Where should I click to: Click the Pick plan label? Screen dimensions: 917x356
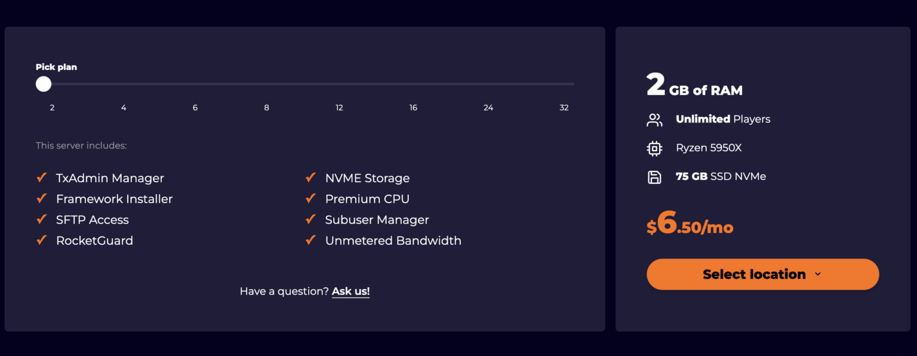[x=56, y=67]
